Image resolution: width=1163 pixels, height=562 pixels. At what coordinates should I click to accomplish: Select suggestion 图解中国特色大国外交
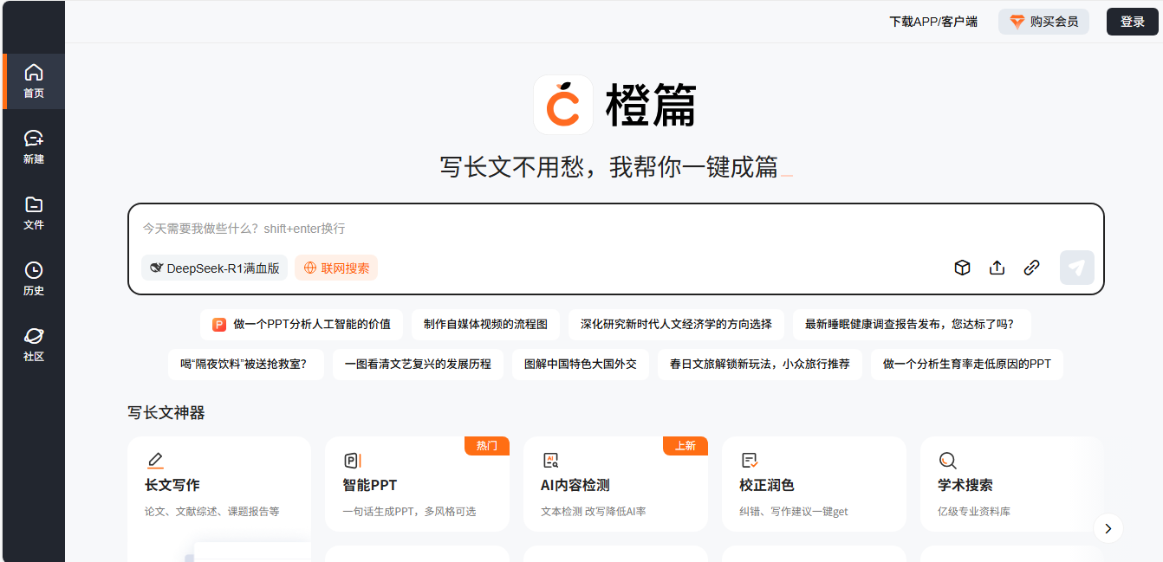tap(581, 365)
